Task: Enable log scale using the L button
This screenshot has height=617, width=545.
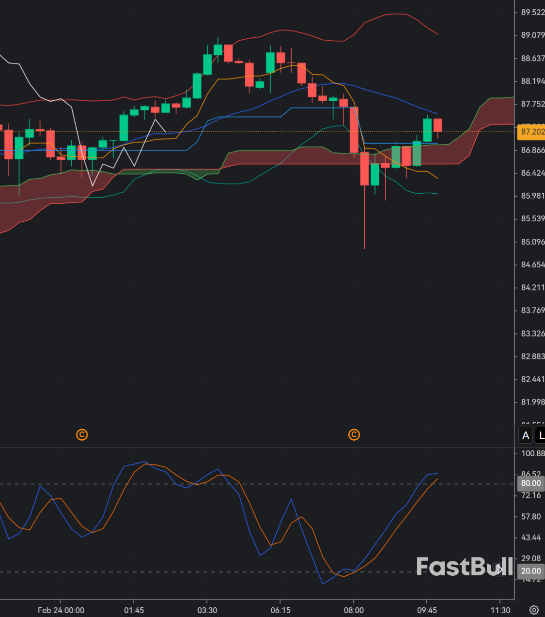Action: point(540,435)
